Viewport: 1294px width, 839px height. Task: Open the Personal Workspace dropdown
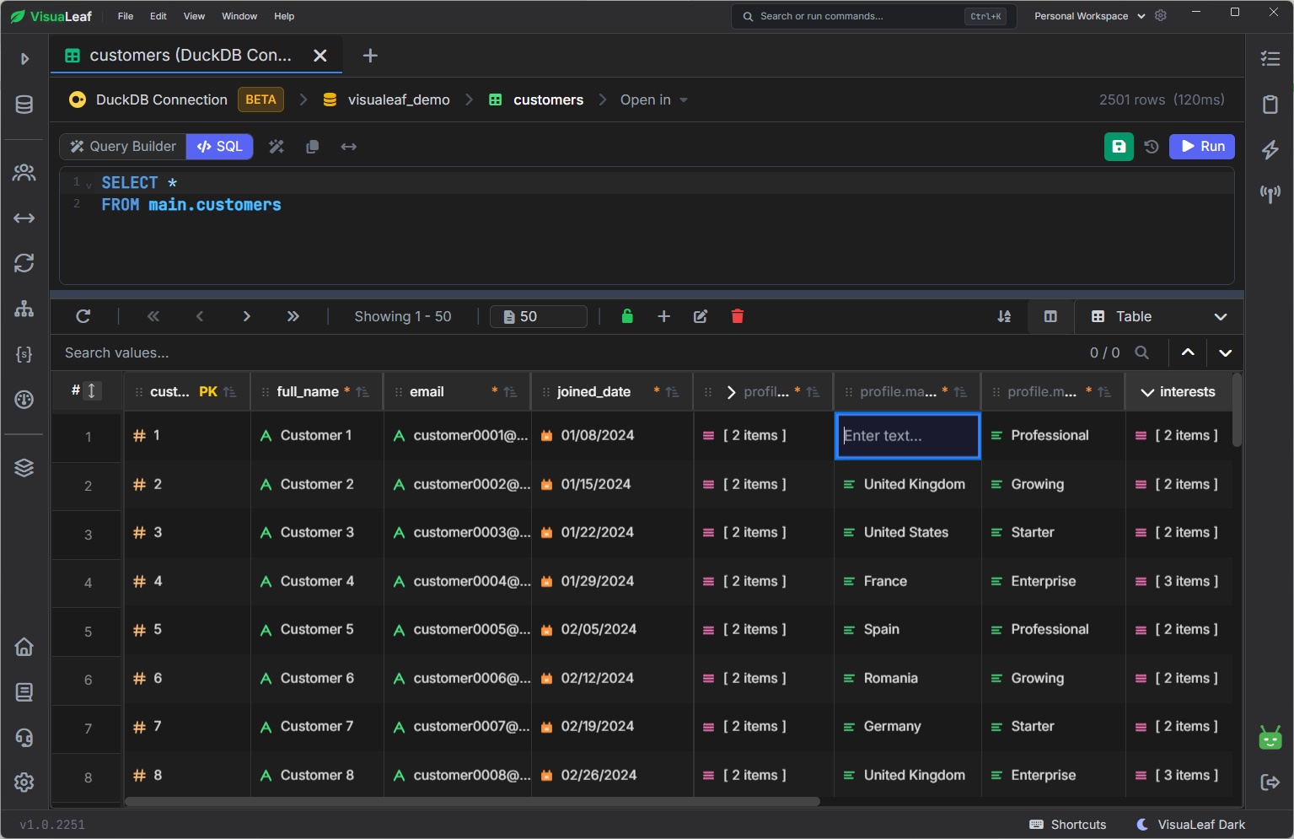click(1090, 16)
